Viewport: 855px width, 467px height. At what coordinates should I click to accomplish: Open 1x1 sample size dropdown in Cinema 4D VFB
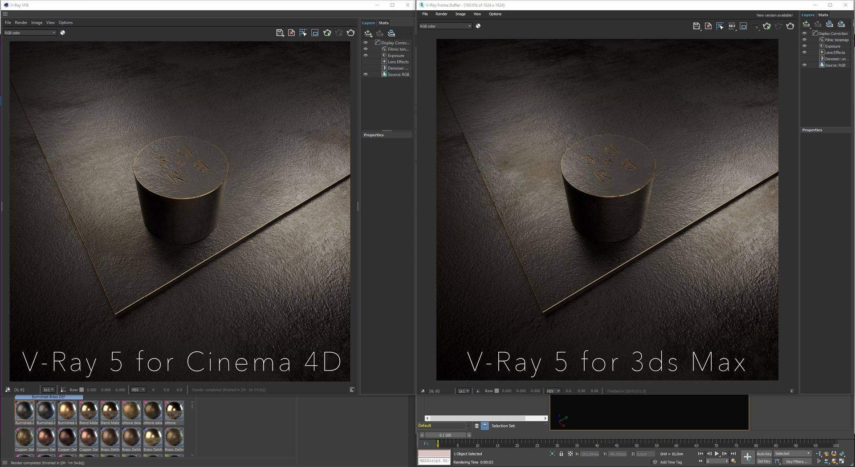pyautogui.click(x=48, y=390)
